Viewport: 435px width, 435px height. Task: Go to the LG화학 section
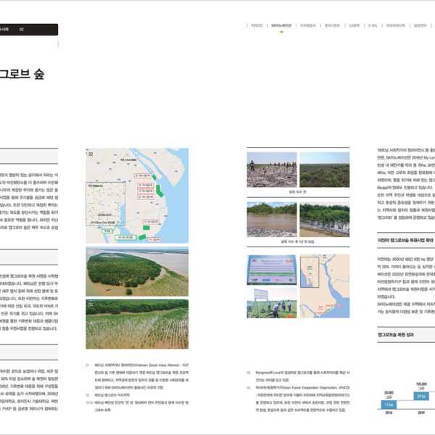[x=354, y=25]
